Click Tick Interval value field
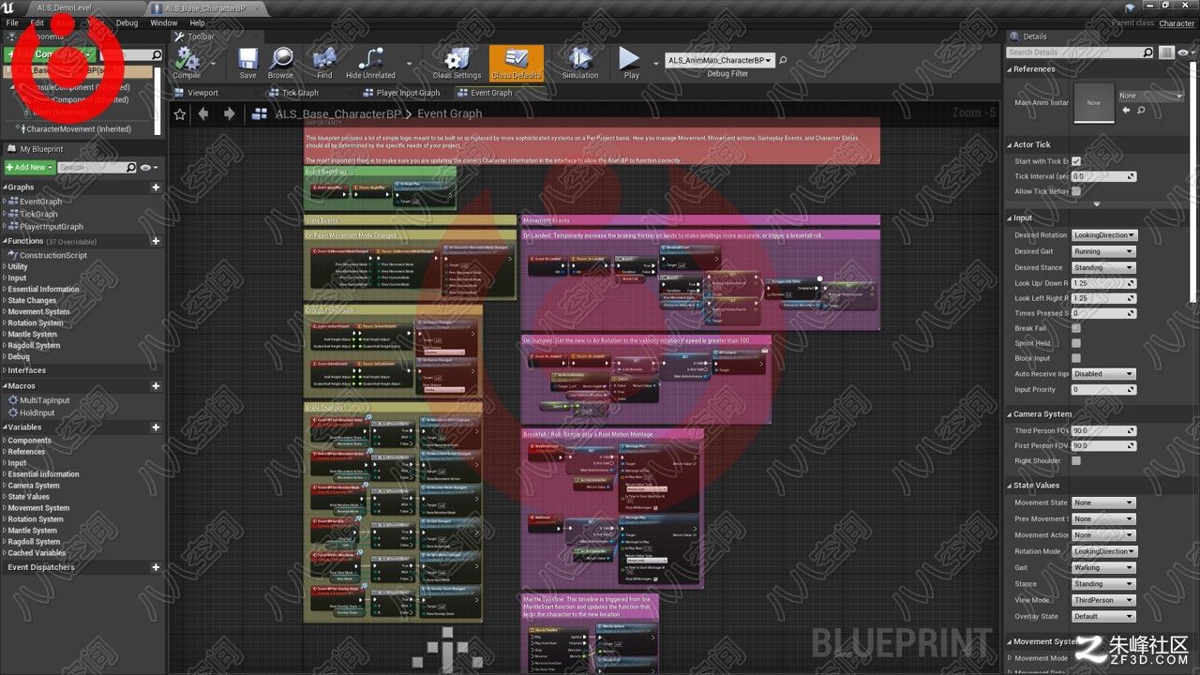Image resolution: width=1200 pixels, height=675 pixels. pos(1103,176)
